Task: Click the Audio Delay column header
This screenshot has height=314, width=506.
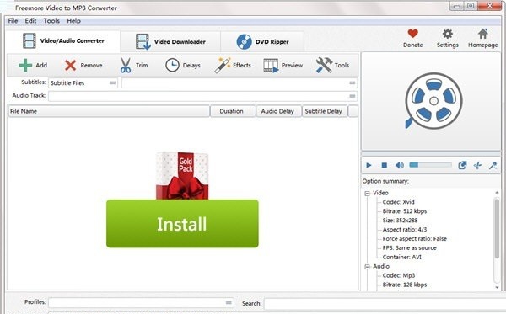Action: [x=279, y=111]
